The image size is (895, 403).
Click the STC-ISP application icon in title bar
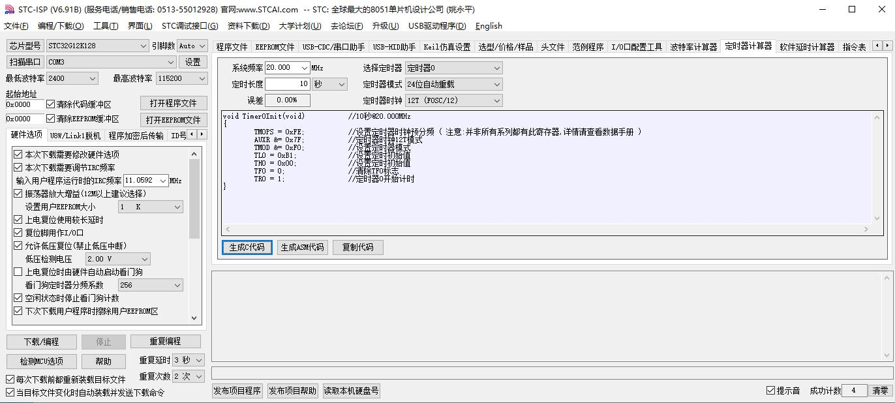point(9,9)
